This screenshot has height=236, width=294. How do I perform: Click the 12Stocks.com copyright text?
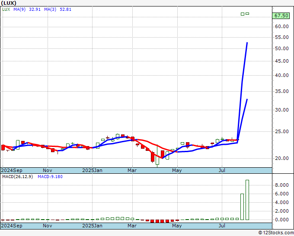pos(276,233)
